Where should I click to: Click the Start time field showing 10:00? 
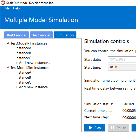(x=122, y=67)
